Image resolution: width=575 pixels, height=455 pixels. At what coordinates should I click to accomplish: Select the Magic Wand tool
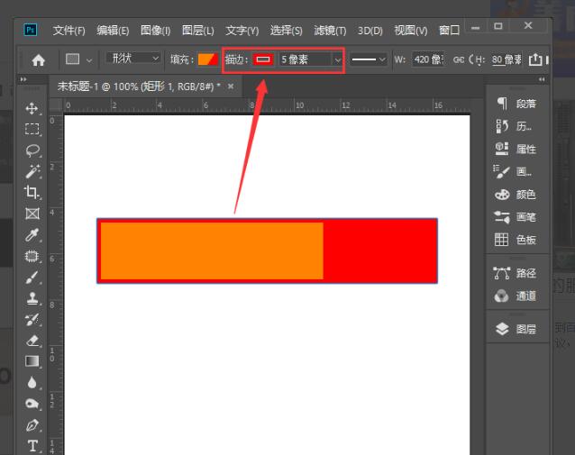[x=32, y=171]
